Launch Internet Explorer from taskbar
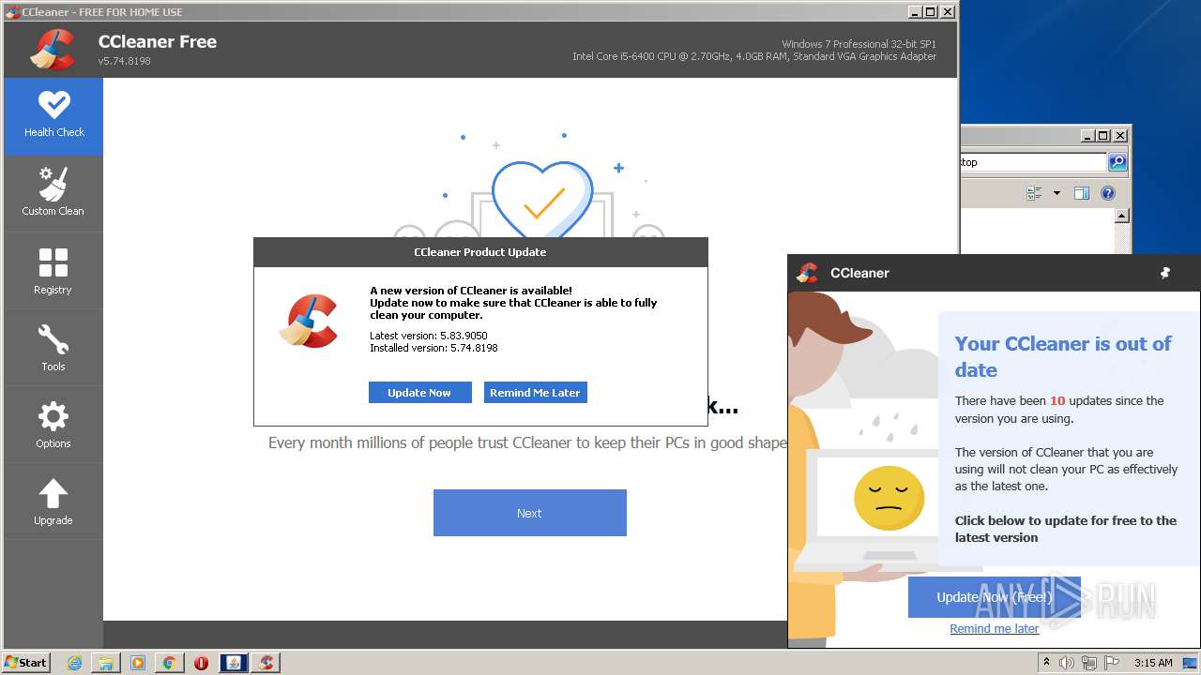The width and height of the screenshot is (1201, 675). pyautogui.click(x=75, y=663)
